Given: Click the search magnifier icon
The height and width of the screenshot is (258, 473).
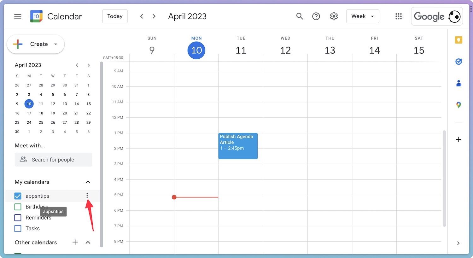Looking at the screenshot, I should [x=300, y=16].
